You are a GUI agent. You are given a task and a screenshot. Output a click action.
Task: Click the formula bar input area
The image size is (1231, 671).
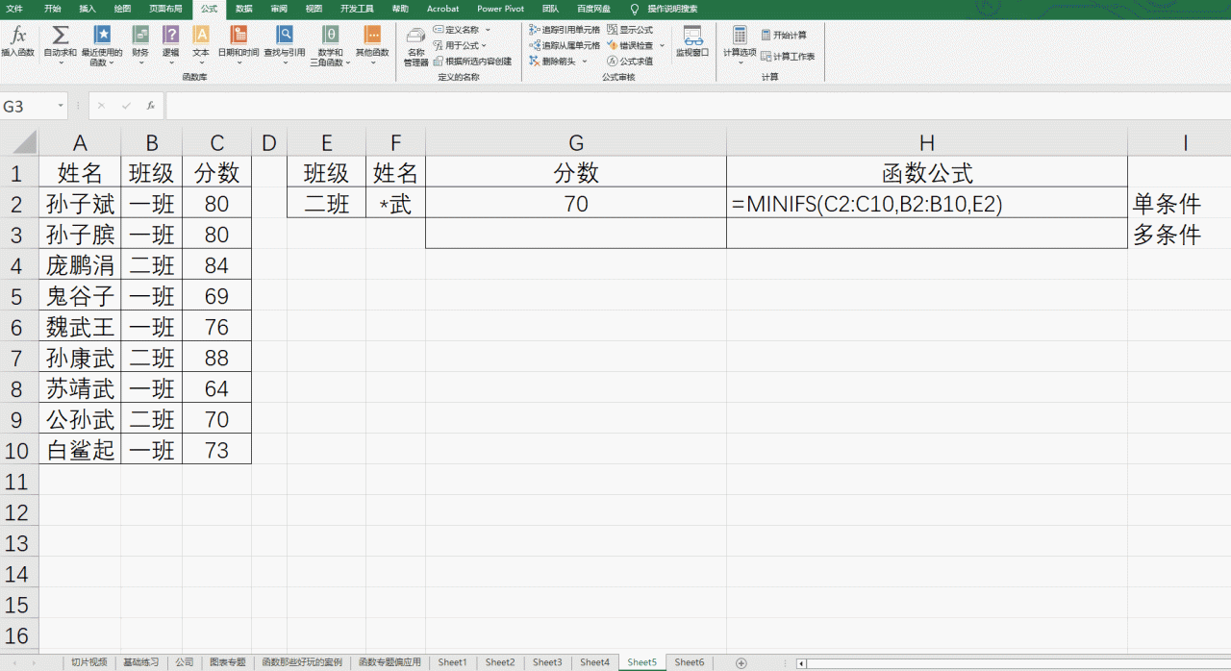(x=697, y=106)
